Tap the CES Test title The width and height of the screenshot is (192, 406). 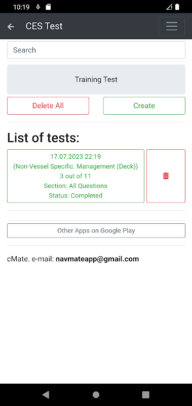44,26
